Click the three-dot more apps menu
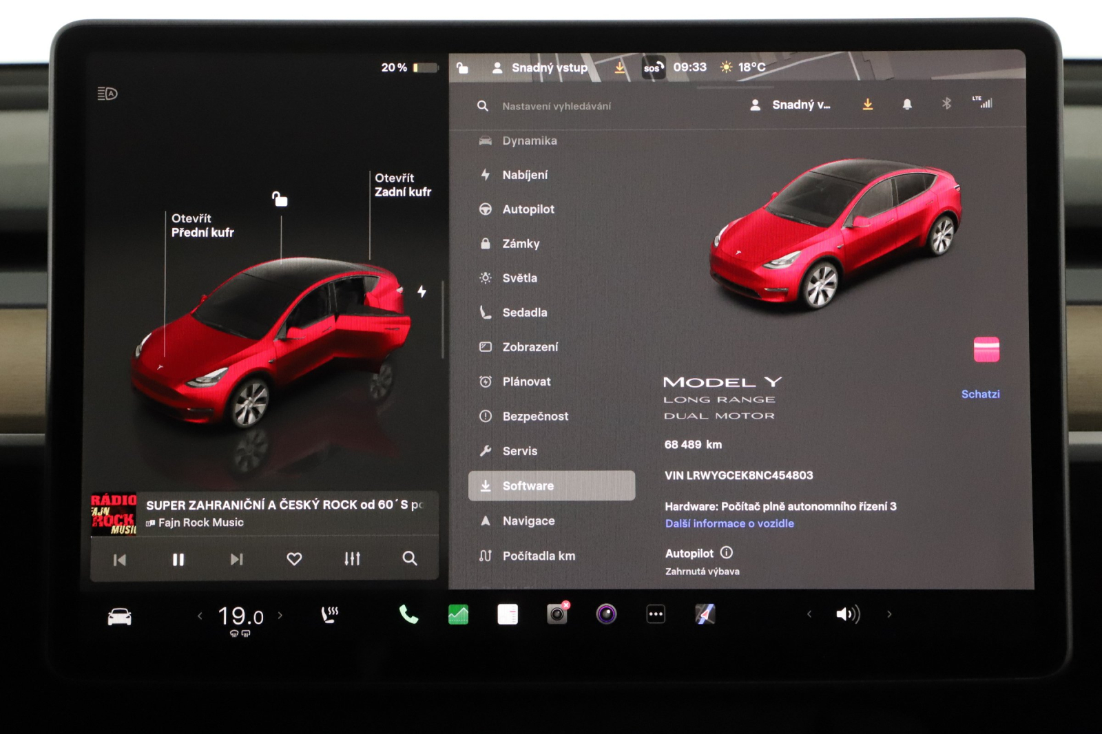 (x=655, y=613)
